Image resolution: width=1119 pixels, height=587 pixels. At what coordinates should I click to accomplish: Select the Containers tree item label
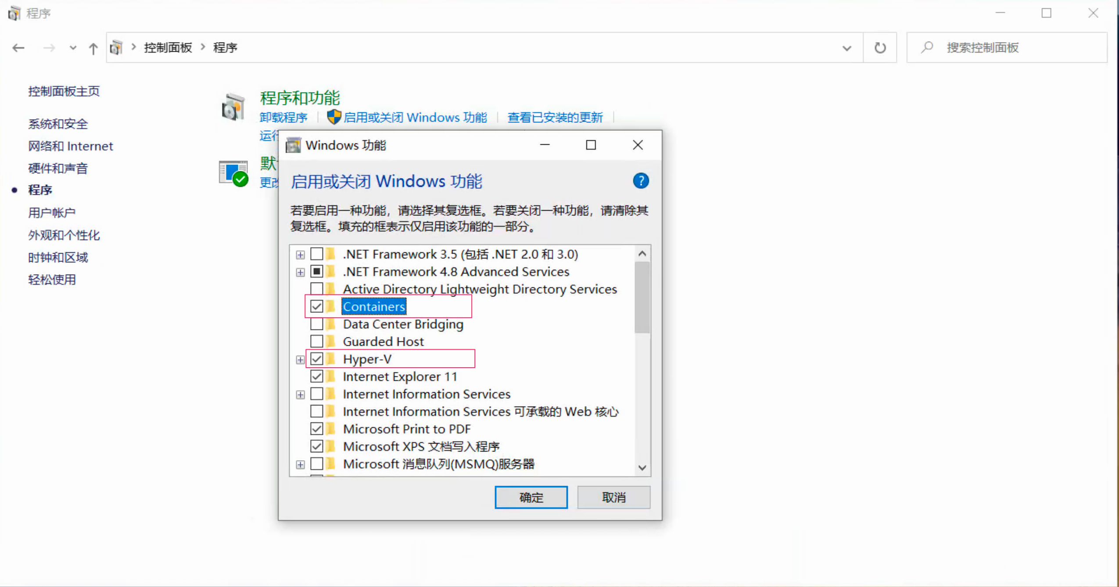point(374,307)
